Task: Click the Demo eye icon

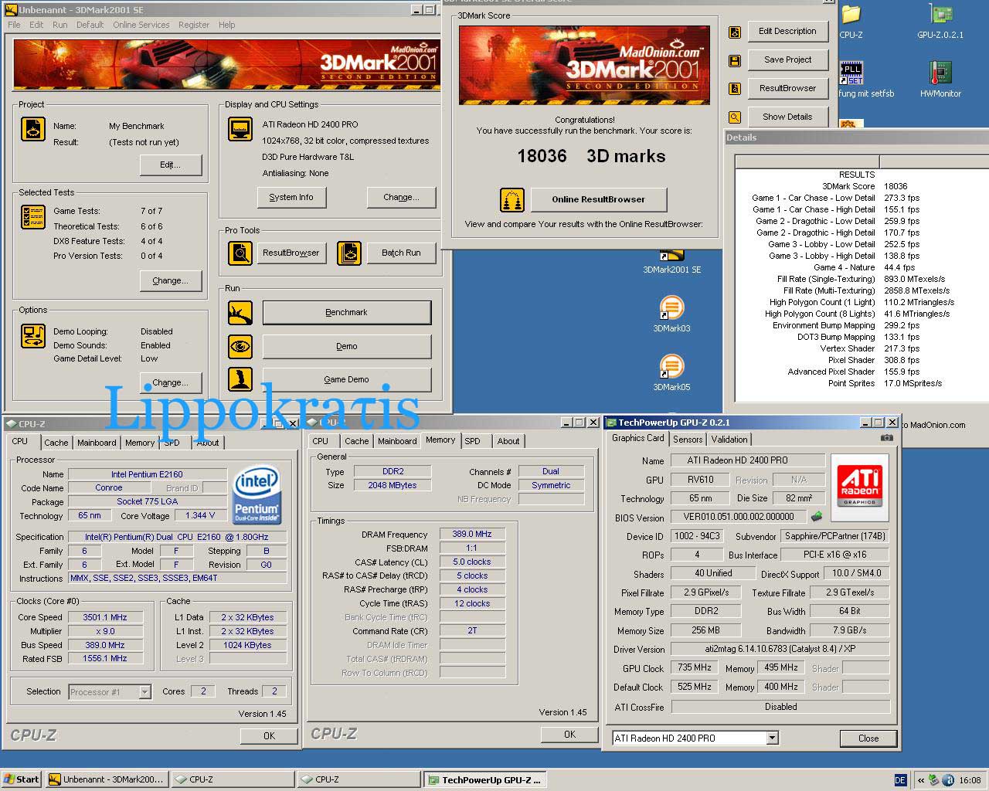Action: click(240, 346)
